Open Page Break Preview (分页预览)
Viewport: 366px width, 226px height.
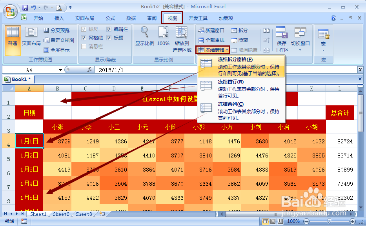[x=57, y=30]
